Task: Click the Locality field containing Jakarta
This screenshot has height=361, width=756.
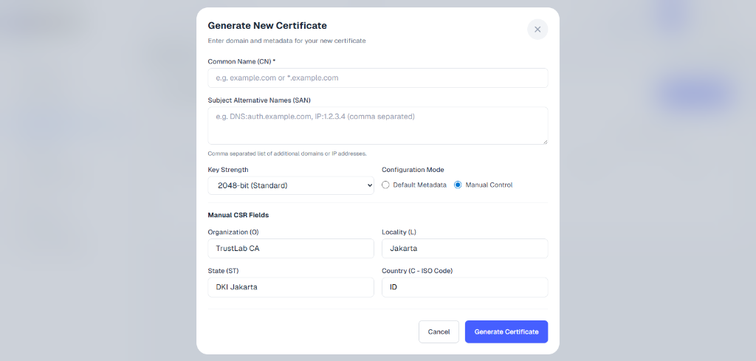Action: (x=464, y=248)
